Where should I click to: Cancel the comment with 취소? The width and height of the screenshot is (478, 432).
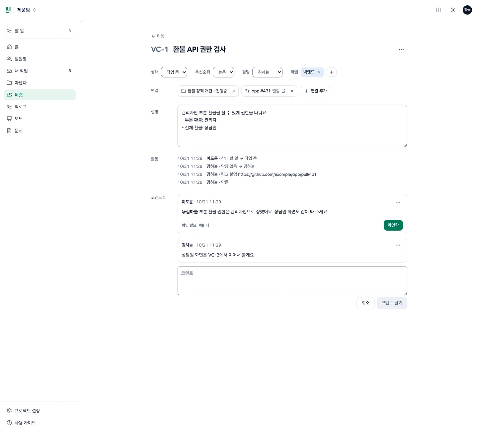[365, 303]
